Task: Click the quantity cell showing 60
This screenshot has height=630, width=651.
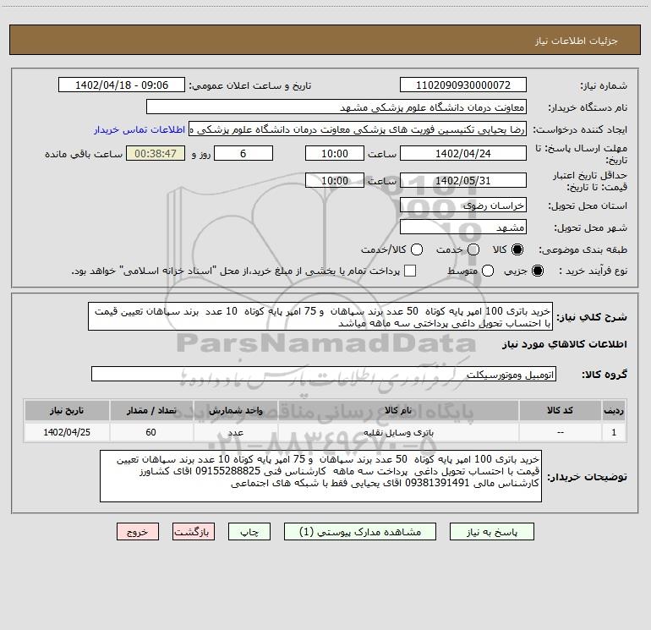Action: coord(151,432)
